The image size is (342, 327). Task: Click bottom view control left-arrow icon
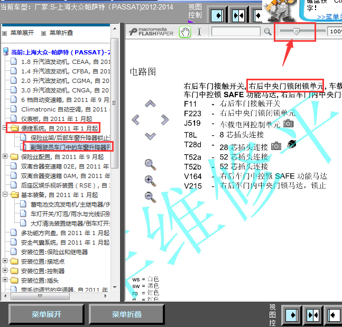coord(334,315)
